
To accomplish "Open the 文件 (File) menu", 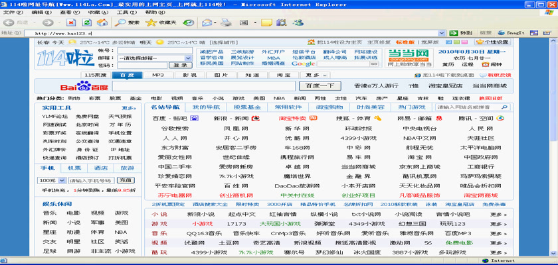I will [x=13, y=12].
